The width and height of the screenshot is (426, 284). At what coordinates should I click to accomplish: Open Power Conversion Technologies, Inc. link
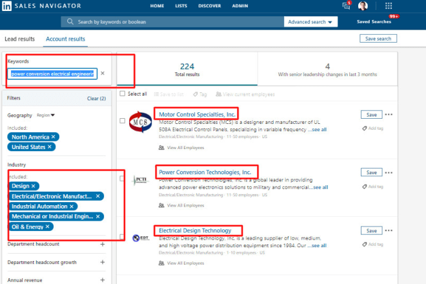click(205, 172)
